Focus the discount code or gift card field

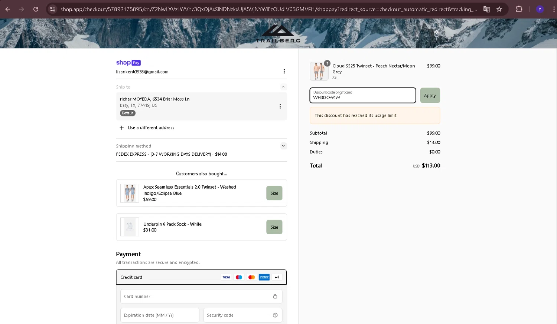tap(363, 95)
